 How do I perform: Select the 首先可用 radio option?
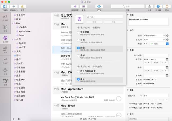click(x=78, y=32)
